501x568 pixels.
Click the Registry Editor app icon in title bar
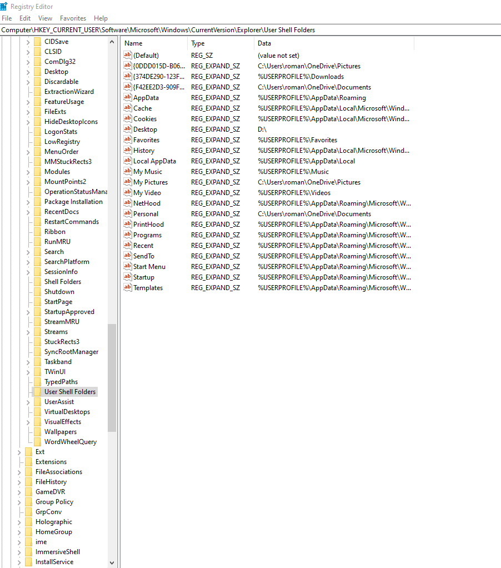pyautogui.click(x=4, y=6)
